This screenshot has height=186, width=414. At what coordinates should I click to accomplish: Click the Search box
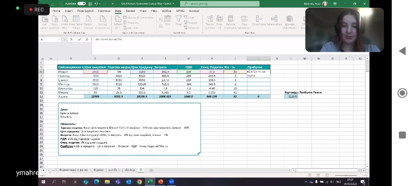[x=219, y=4]
